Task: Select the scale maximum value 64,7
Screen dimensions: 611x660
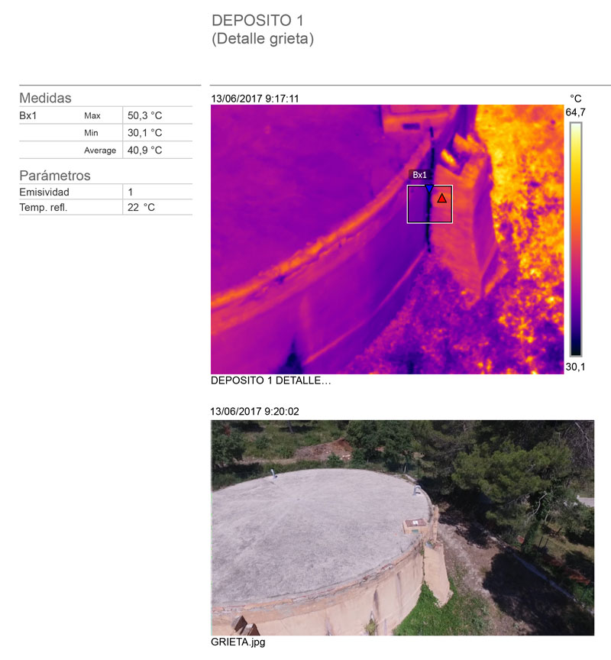Action: pos(575,112)
